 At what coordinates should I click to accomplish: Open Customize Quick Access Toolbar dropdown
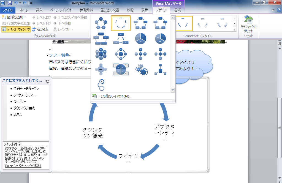tap(31, 3)
